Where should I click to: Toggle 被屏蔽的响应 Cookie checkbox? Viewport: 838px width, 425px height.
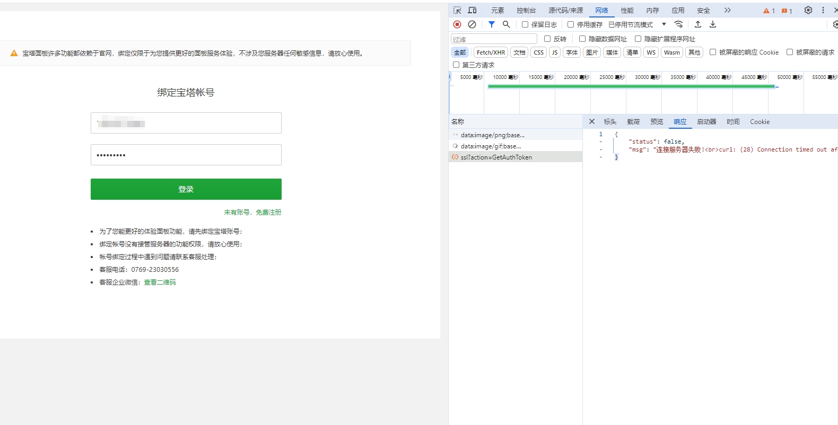pos(713,52)
